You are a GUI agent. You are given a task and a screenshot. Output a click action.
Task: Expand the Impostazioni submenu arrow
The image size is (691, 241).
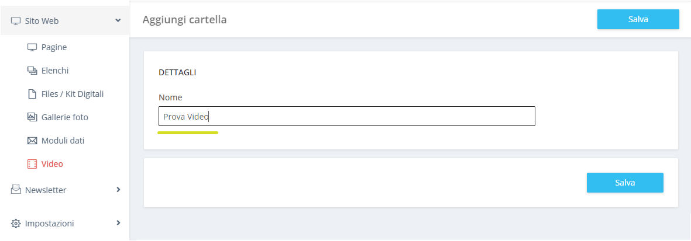[x=118, y=223]
